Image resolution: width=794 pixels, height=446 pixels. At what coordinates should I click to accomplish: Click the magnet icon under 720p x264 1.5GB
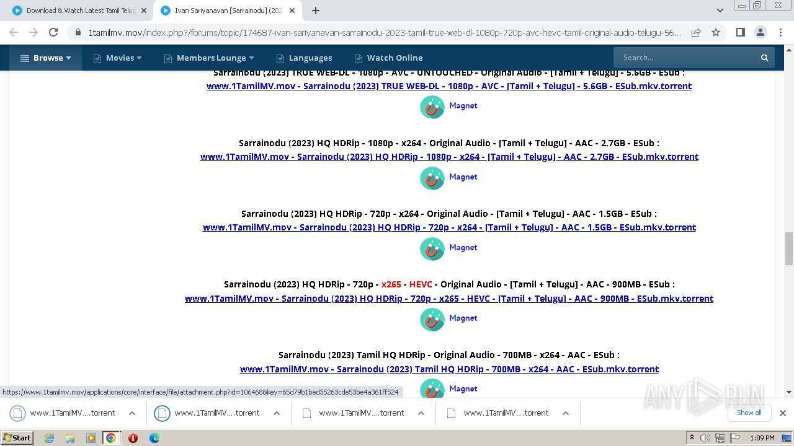(432, 248)
